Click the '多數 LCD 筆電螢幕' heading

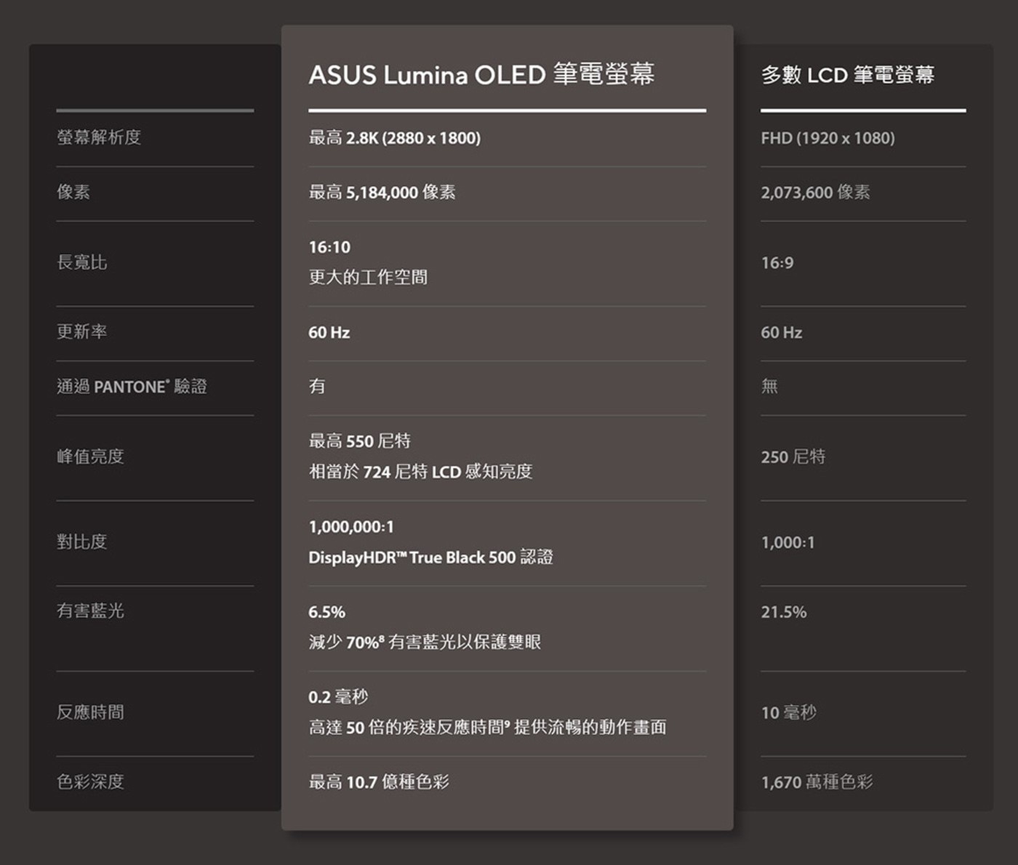(848, 75)
